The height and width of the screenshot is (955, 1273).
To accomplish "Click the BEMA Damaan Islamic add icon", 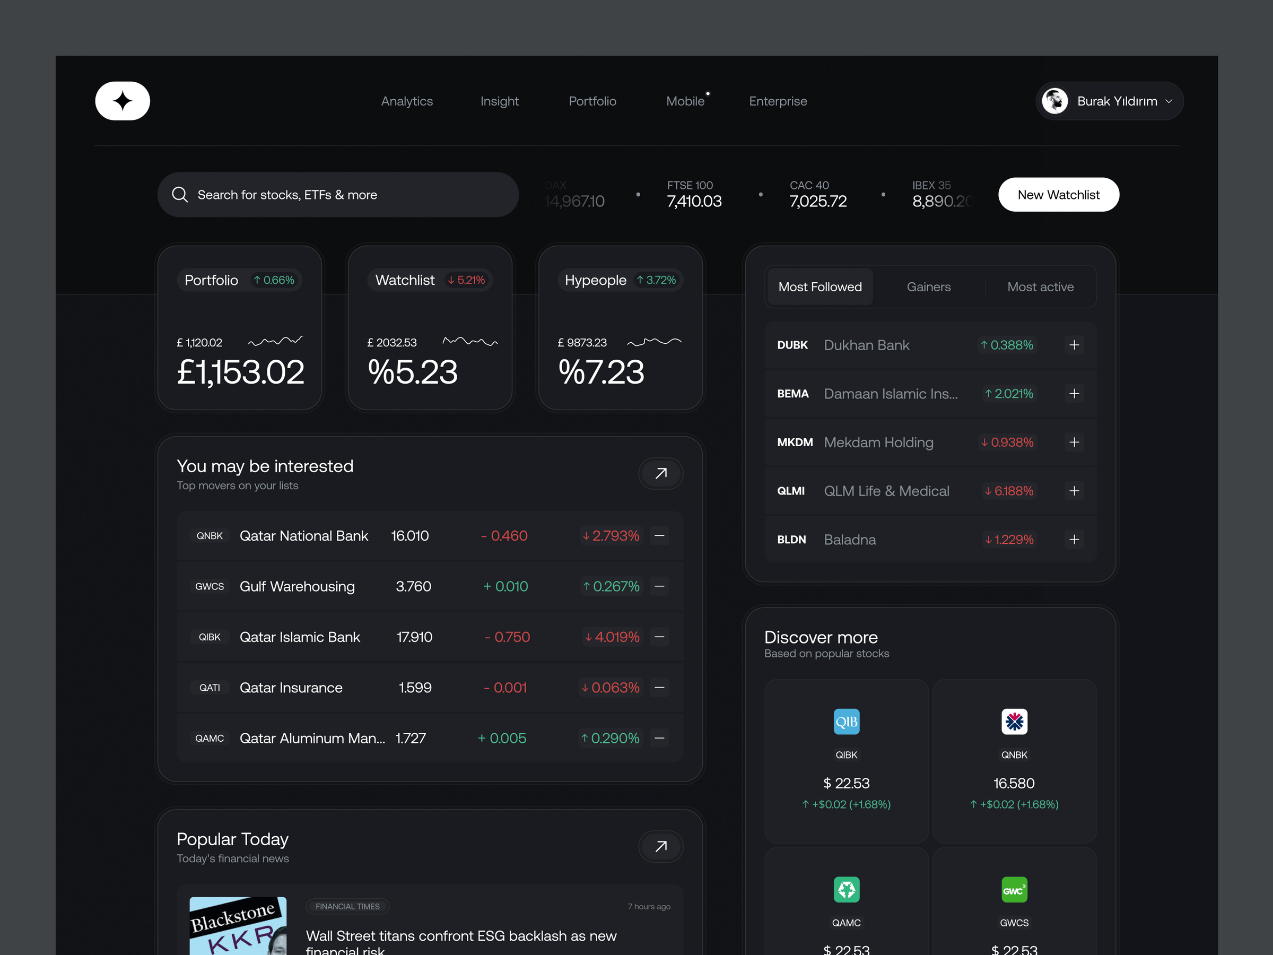I will (1075, 393).
